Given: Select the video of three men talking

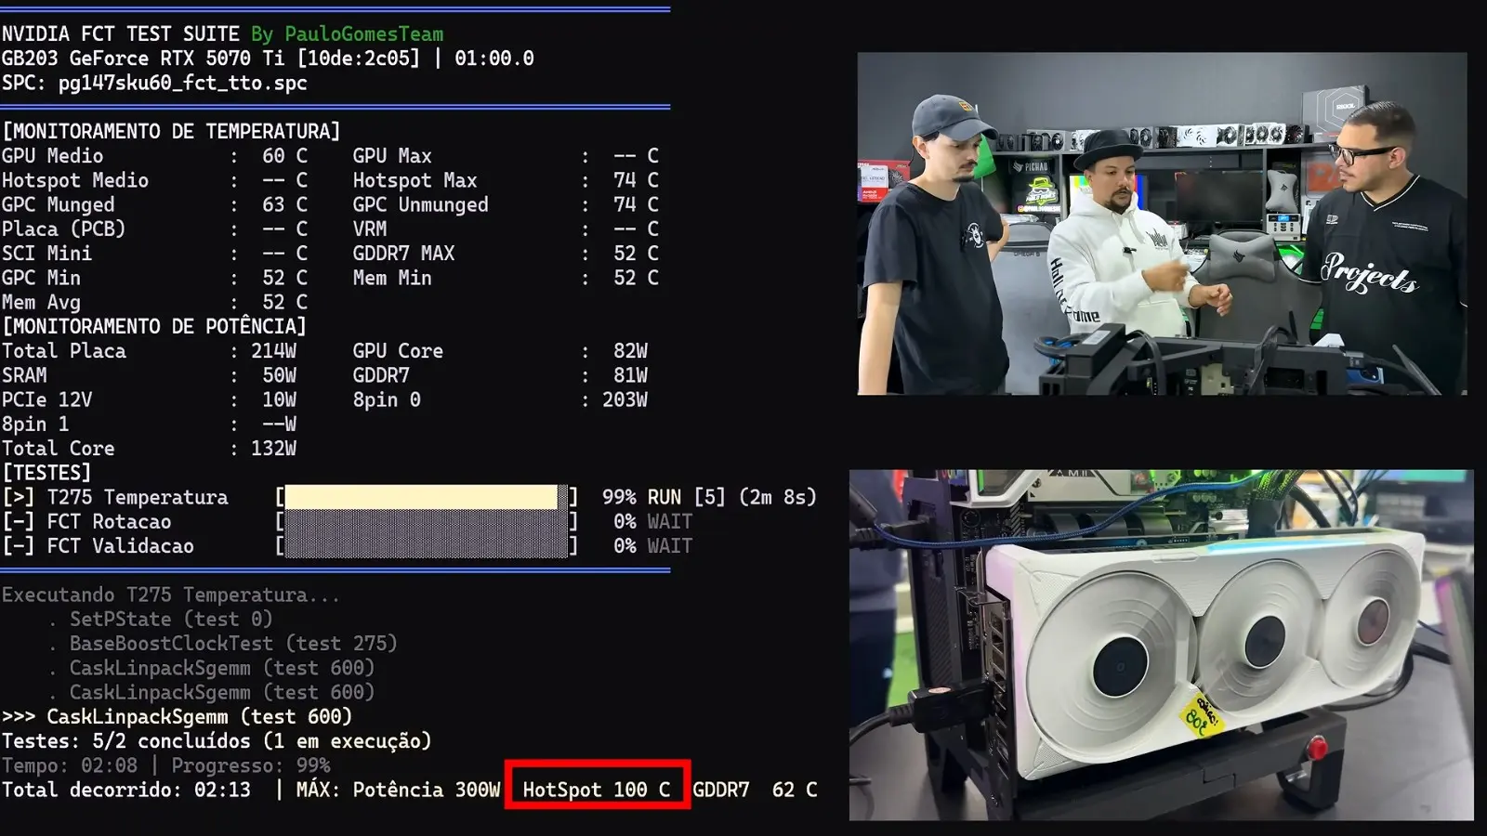Looking at the screenshot, I should (x=1162, y=224).
